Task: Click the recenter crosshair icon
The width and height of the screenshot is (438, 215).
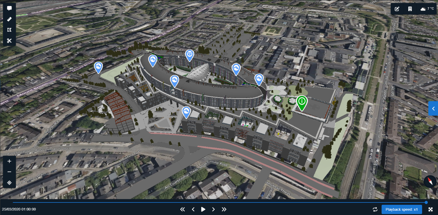Action: click(x=9, y=182)
